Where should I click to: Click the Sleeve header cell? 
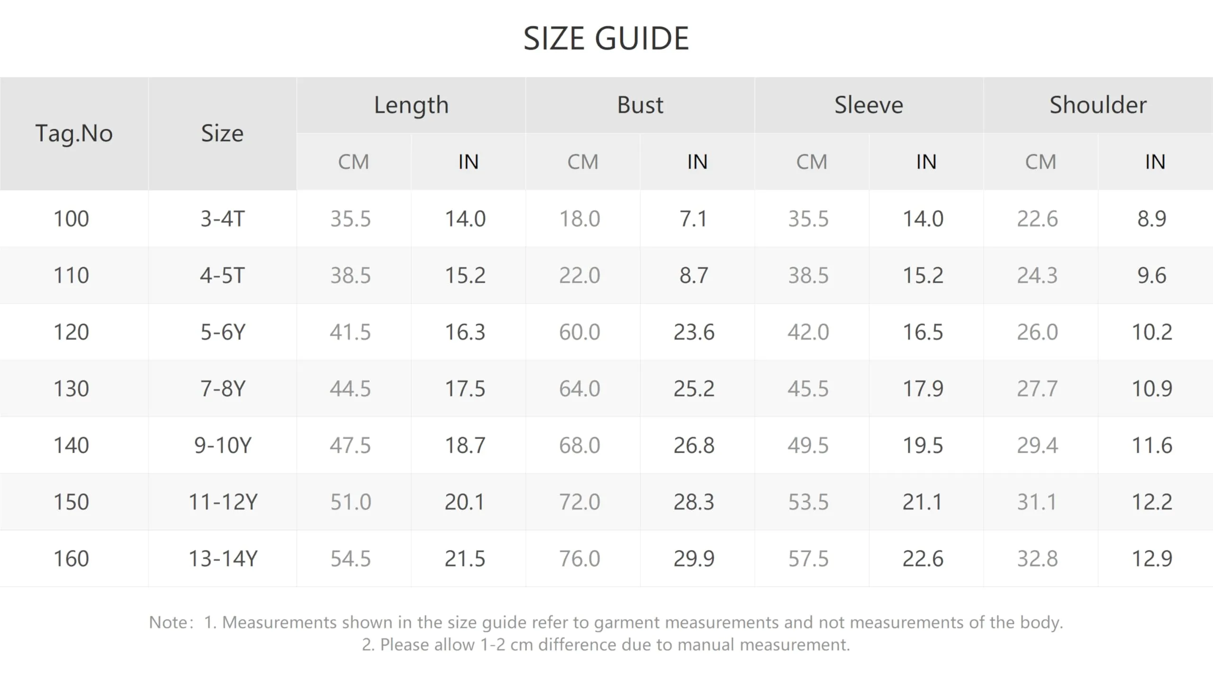pyautogui.click(x=869, y=105)
